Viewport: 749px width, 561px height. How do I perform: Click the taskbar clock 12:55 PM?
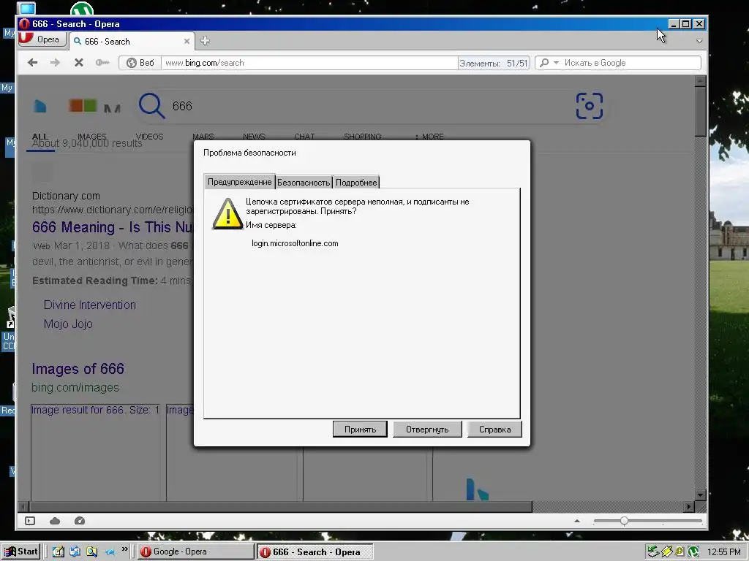tap(724, 552)
